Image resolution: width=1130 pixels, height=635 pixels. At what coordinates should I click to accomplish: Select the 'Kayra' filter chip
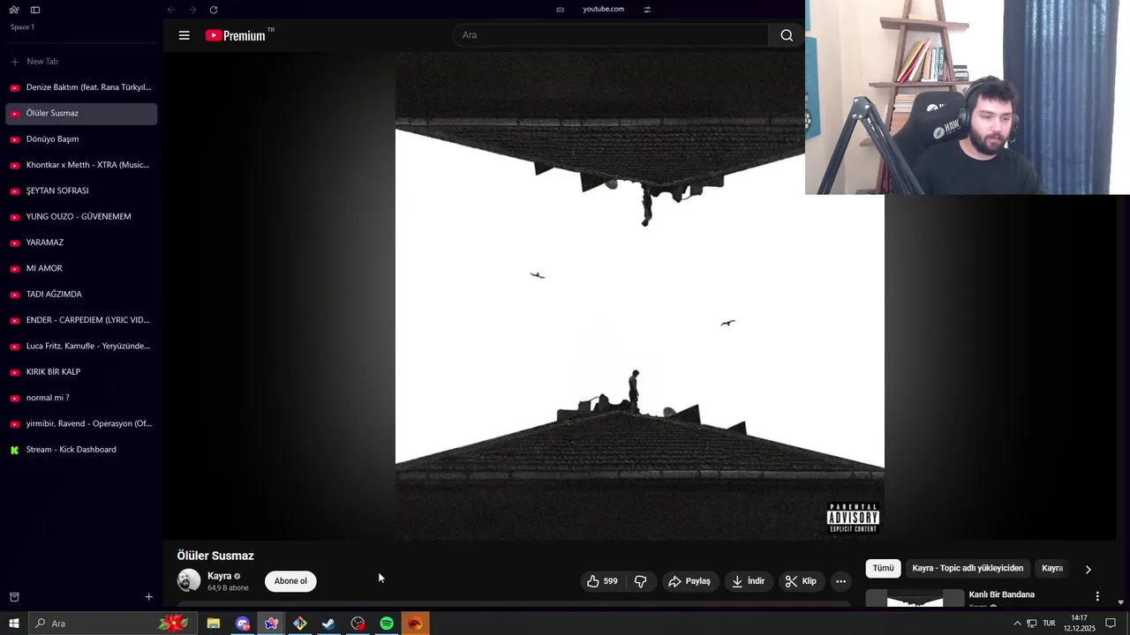coord(1052,569)
